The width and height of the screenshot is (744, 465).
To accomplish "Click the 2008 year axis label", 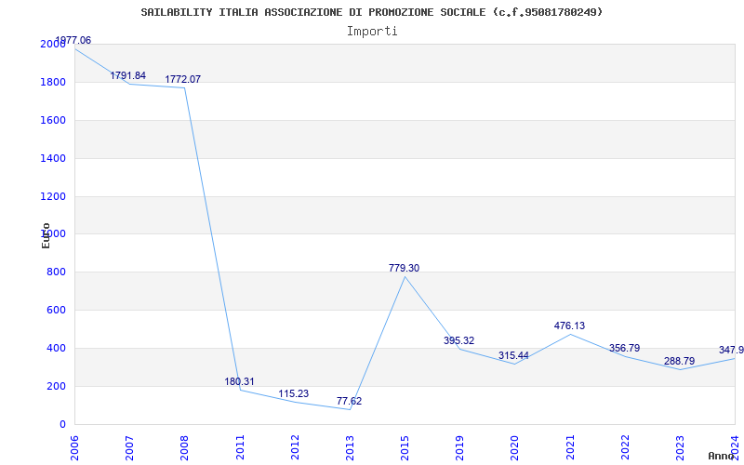I will click(184, 448).
